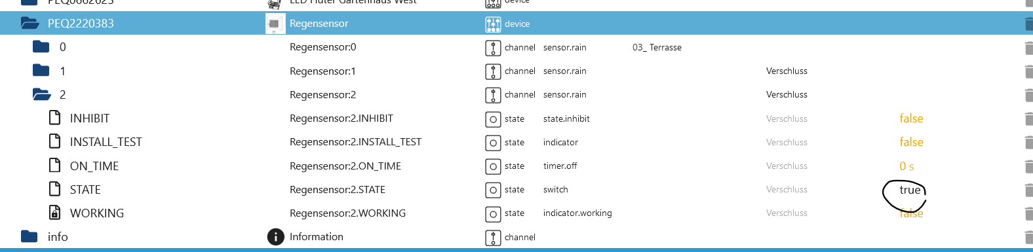Click the Information circle icon
Viewport: 1033px width, 252px height.
pos(275,237)
